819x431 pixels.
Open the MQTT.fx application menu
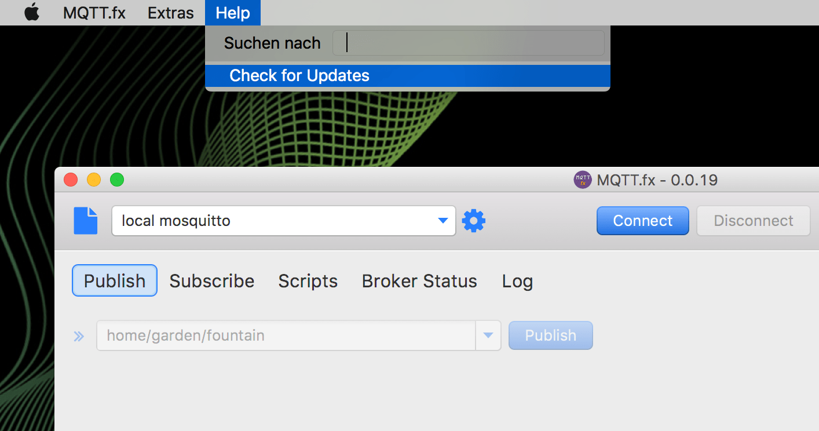coord(94,13)
